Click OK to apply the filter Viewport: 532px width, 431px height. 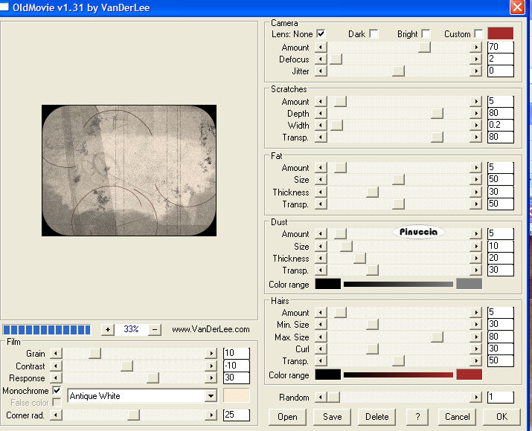(501, 417)
